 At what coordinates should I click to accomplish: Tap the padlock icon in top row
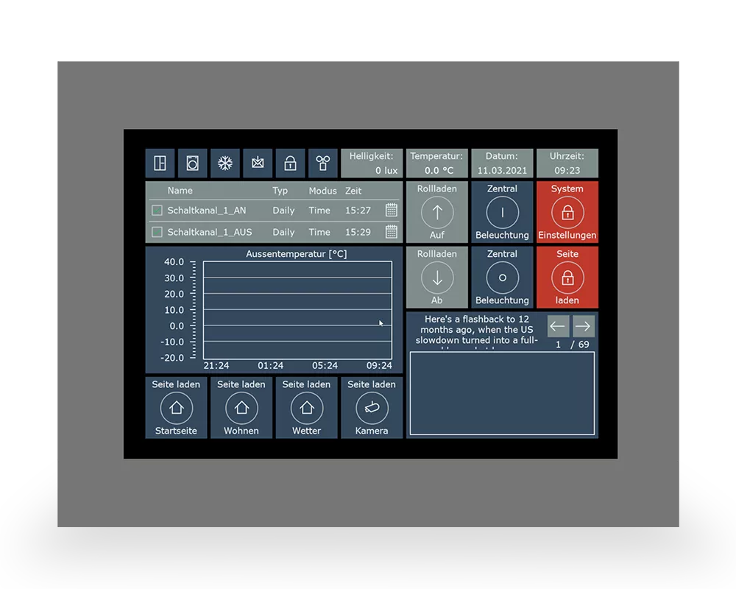tap(290, 163)
